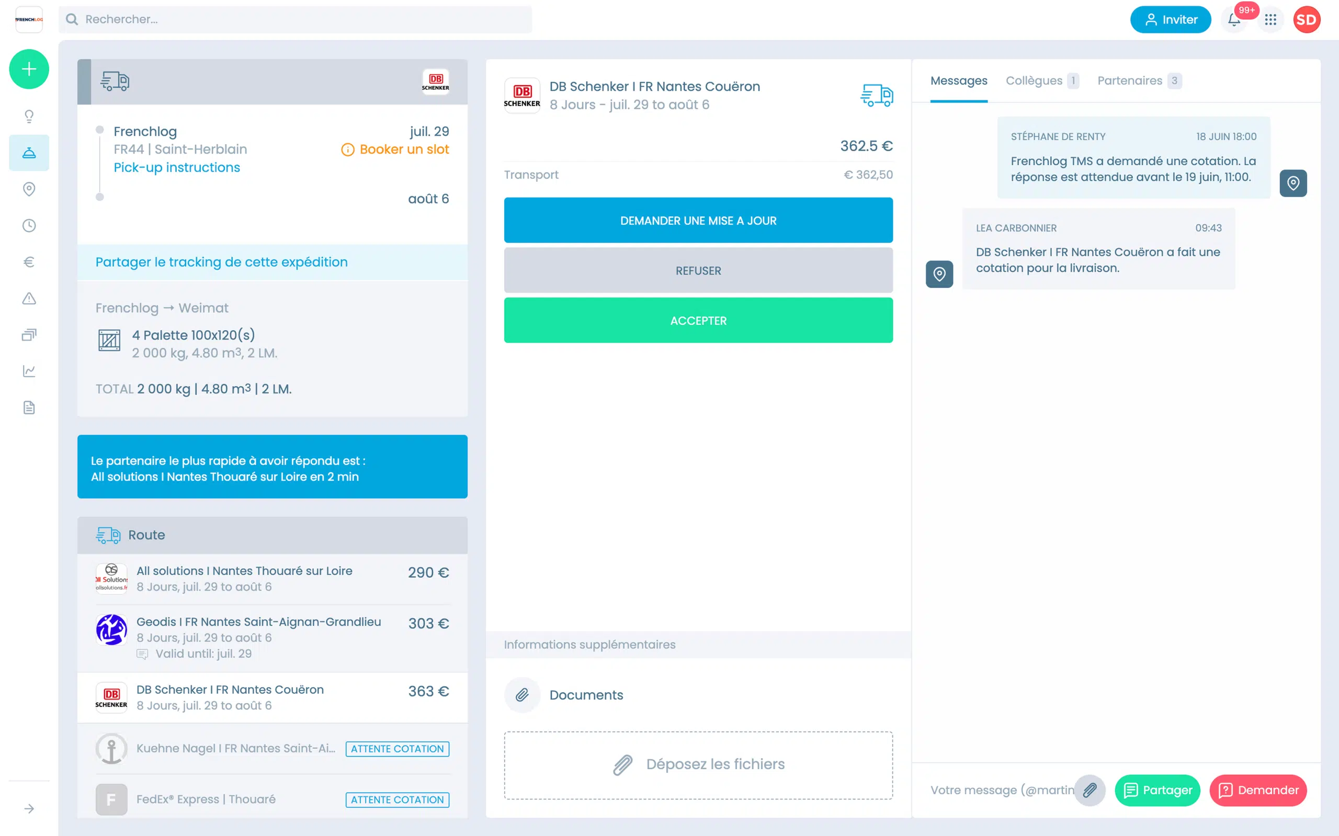
Task: Click Geodis valid-until comment icon
Action: (142, 654)
